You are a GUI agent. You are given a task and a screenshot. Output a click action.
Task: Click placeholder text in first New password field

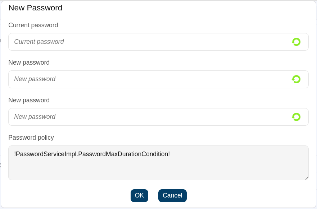click(x=35, y=79)
